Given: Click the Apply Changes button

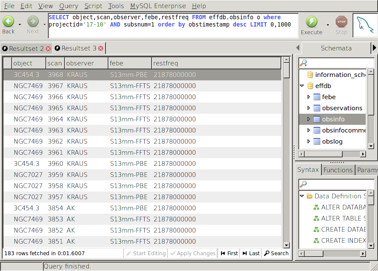Looking at the screenshot, I should click(192, 253).
